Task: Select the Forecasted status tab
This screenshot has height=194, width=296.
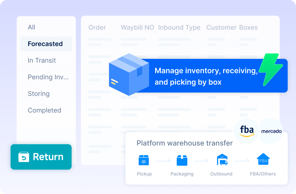Action: [45, 44]
